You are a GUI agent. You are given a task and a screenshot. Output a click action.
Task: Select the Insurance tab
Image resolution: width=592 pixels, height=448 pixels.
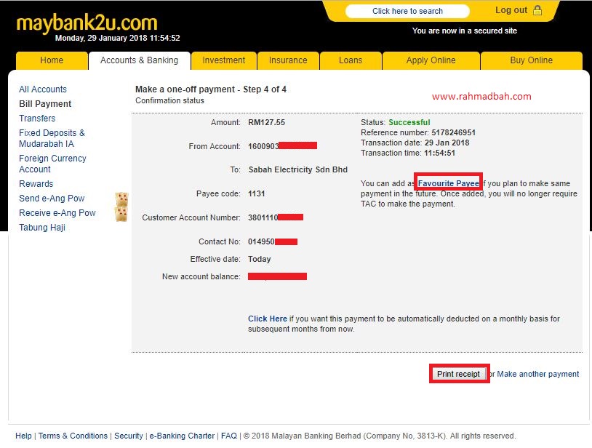288,60
